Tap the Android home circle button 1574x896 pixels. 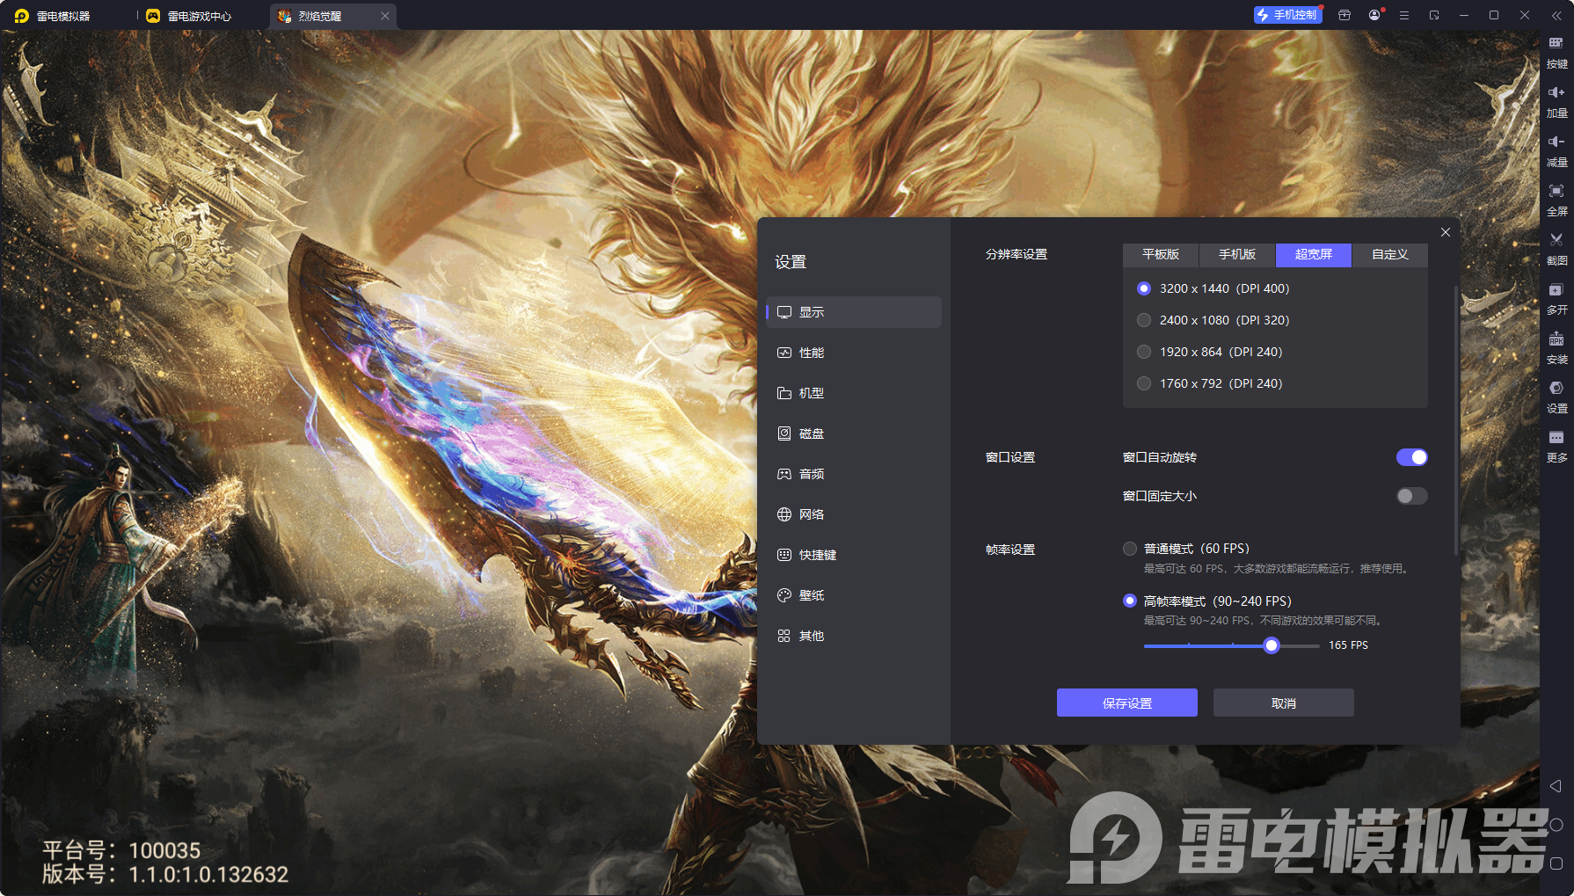tap(1556, 825)
